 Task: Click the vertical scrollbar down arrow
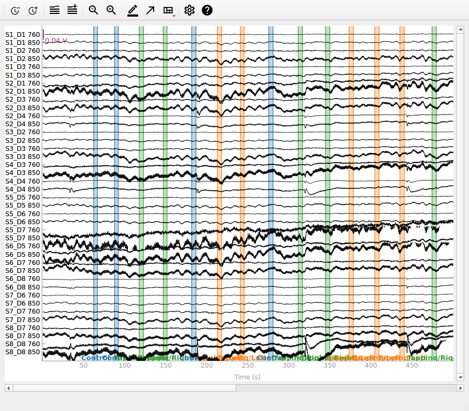(460, 377)
